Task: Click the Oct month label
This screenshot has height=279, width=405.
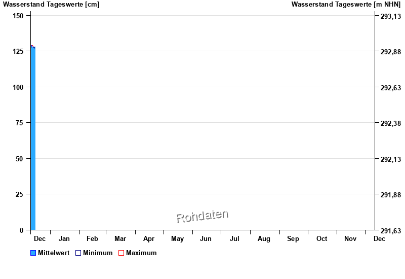Action: 321,238
